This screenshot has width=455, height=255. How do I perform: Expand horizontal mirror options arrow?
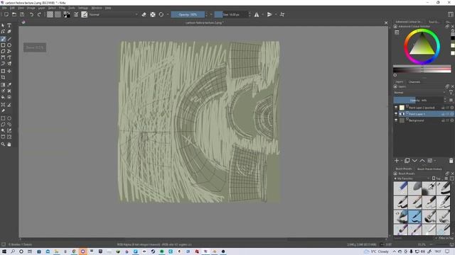tap(262, 14)
